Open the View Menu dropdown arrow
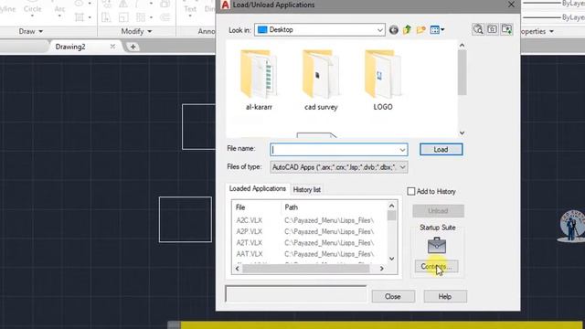The width and height of the screenshot is (585, 329). (x=442, y=30)
